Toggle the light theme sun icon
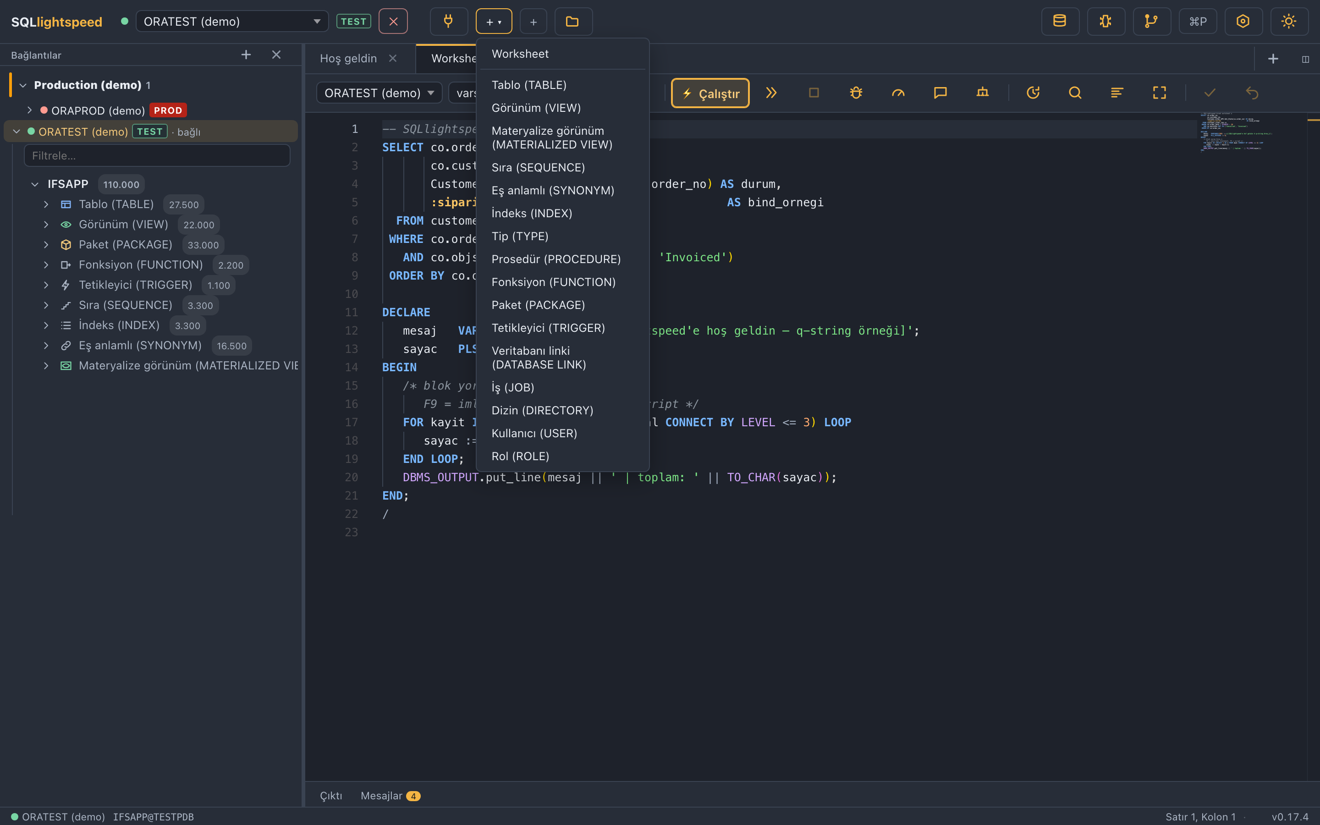The width and height of the screenshot is (1320, 825). point(1289,21)
